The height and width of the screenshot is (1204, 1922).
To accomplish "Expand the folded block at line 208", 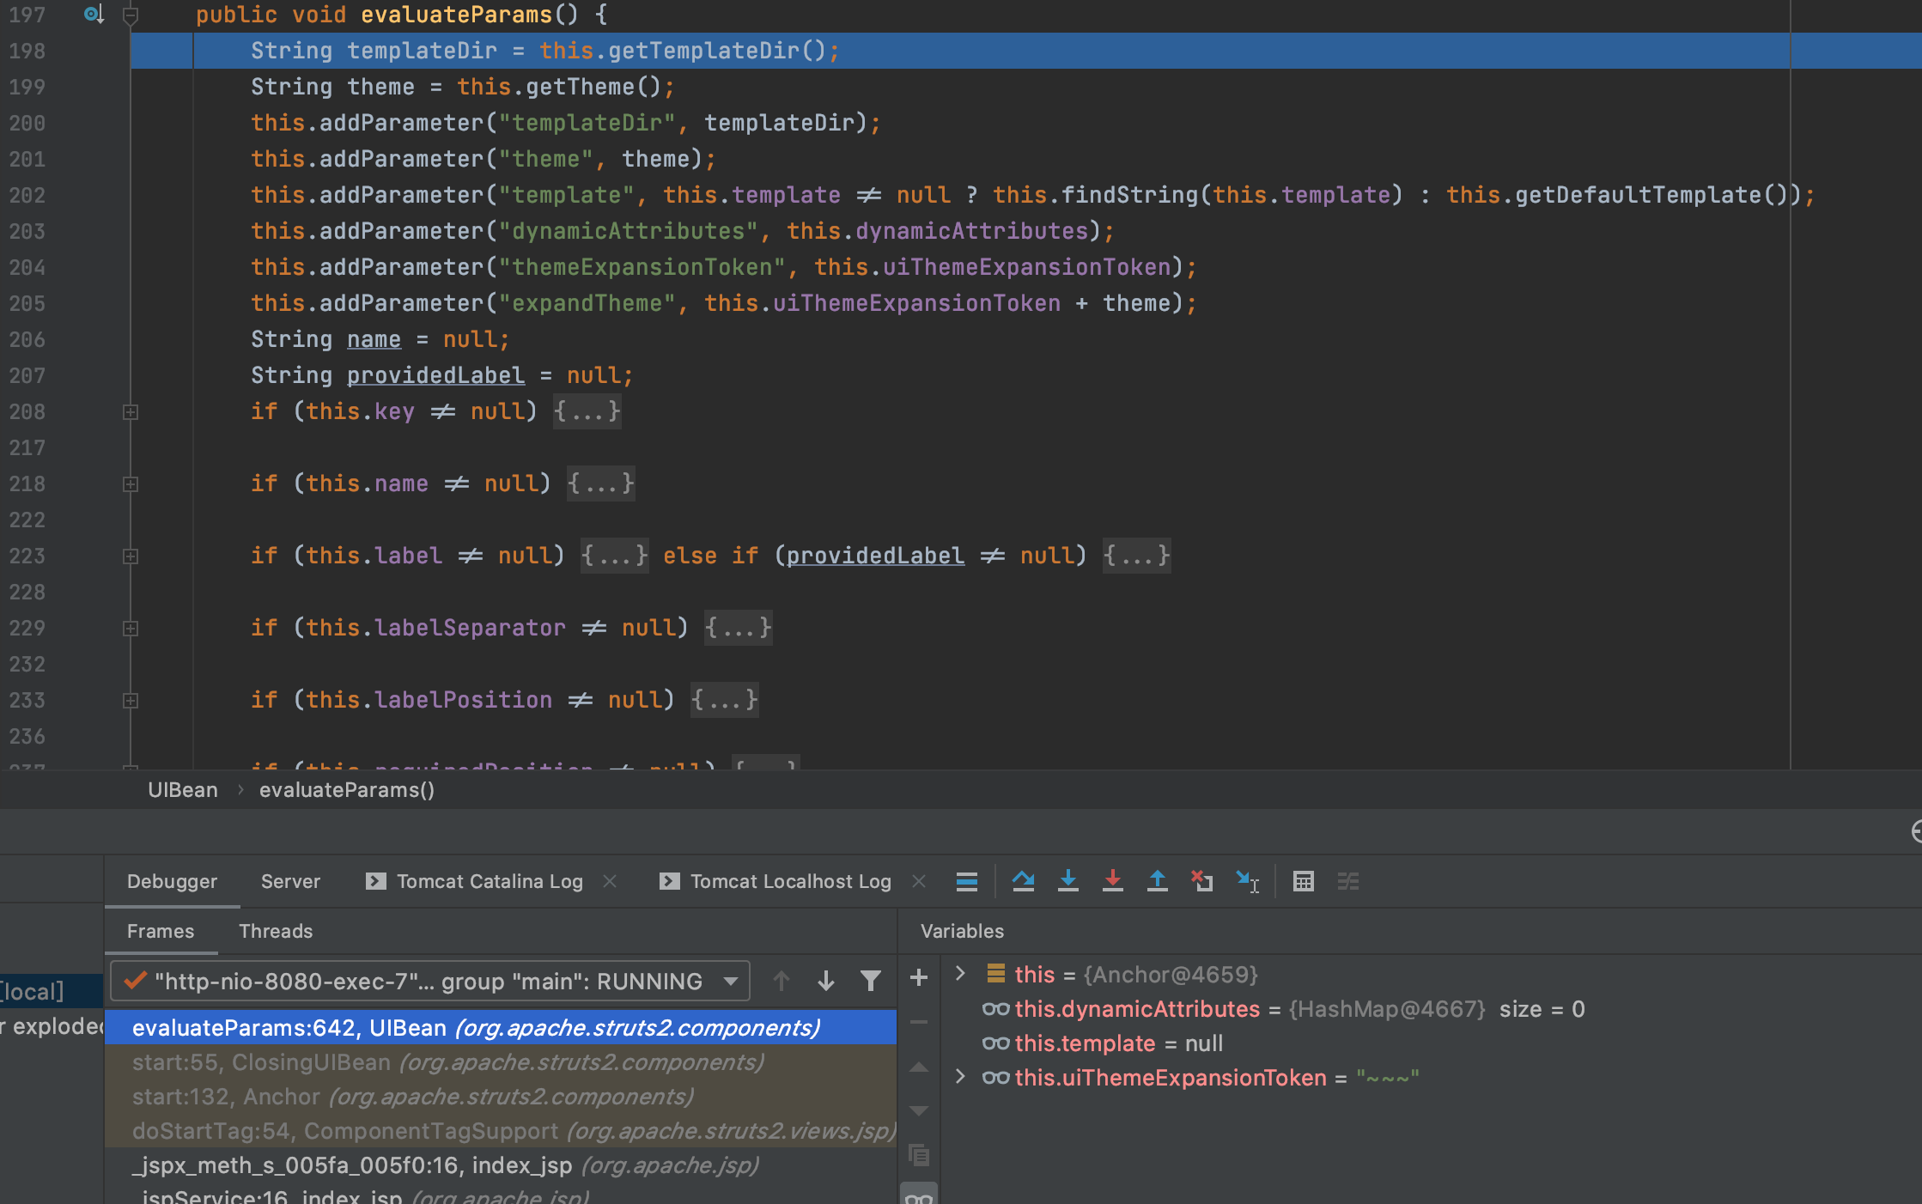I will tap(131, 412).
